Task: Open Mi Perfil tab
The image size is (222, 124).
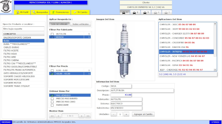Action: point(22,12)
